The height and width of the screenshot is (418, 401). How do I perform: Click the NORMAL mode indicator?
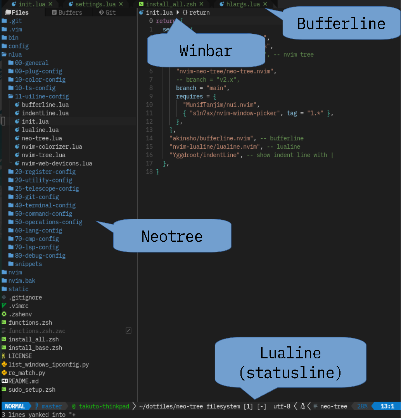click(15, 406)
